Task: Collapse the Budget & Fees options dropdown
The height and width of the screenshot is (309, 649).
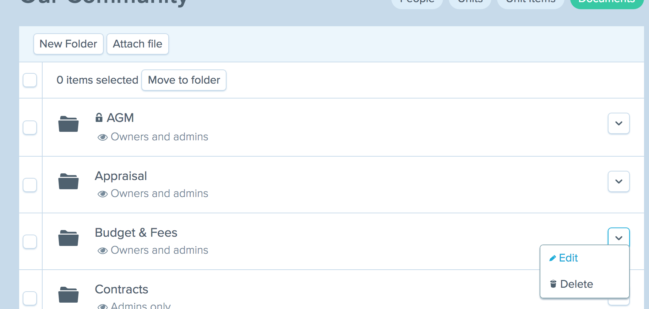Action: click(618, 237)
